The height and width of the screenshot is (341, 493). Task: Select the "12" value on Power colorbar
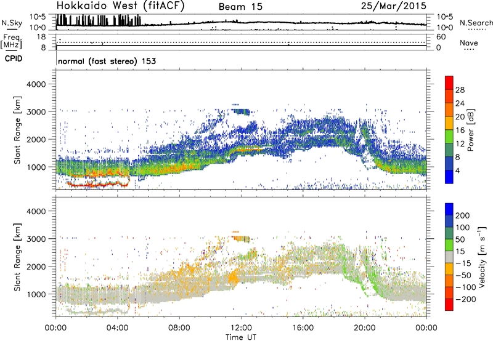(460, 144)
